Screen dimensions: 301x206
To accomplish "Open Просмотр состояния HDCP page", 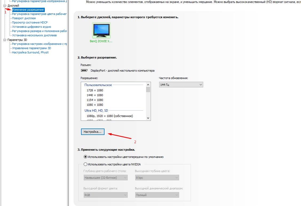I will pyautogui.click(x=30, y=22).
